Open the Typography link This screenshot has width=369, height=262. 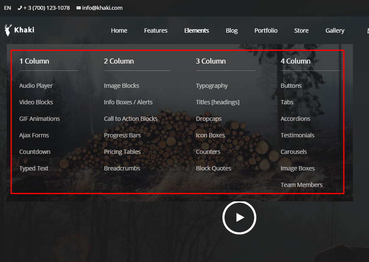[212, 86]
